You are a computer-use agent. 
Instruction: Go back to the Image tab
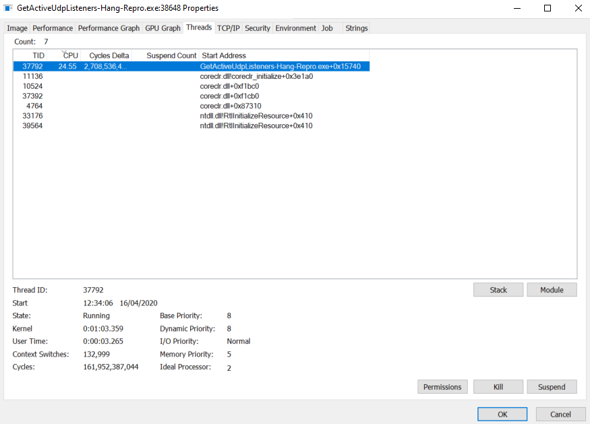[17, 28]
